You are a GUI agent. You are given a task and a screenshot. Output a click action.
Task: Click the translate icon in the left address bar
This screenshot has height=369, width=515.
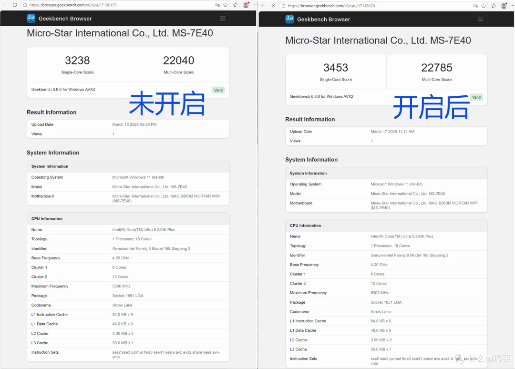pos(217,5)
